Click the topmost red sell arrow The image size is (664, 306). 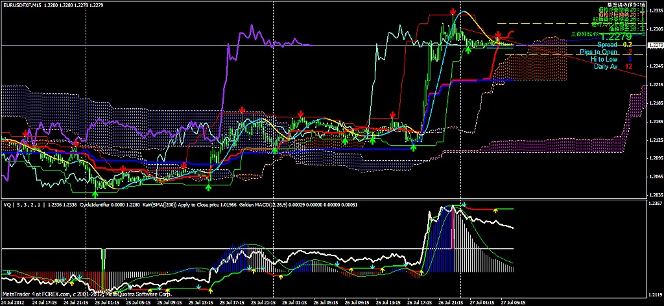pos(453,12)
